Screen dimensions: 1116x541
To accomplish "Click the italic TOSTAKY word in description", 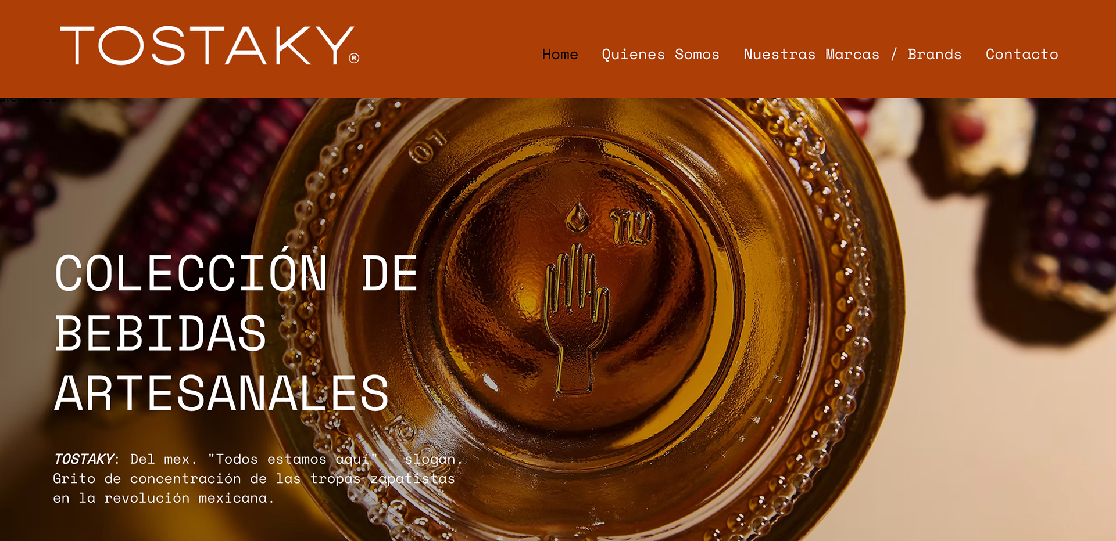I will pos(84,459).
